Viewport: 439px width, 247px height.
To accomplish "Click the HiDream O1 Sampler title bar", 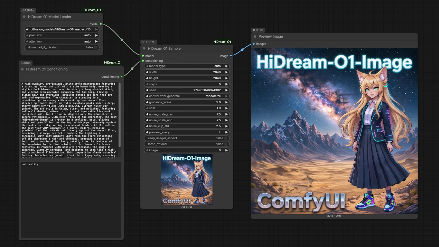I will (x=187, y=49).
